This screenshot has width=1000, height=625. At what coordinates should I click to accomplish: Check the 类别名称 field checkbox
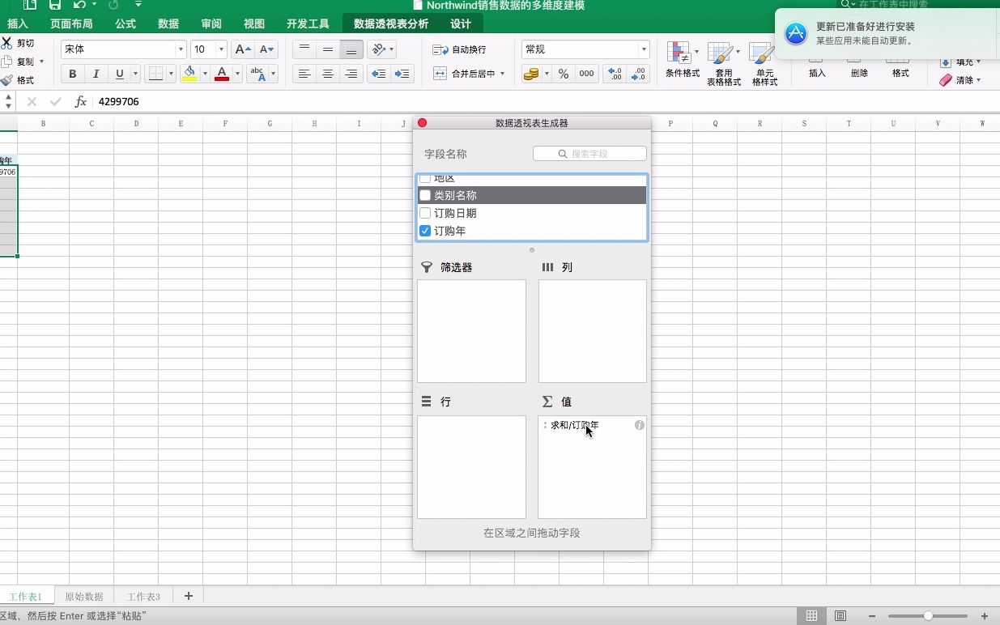[425, 195]
